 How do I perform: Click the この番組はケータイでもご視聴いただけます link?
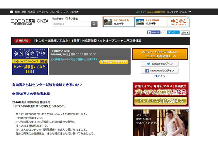click(x=74, y=60)
